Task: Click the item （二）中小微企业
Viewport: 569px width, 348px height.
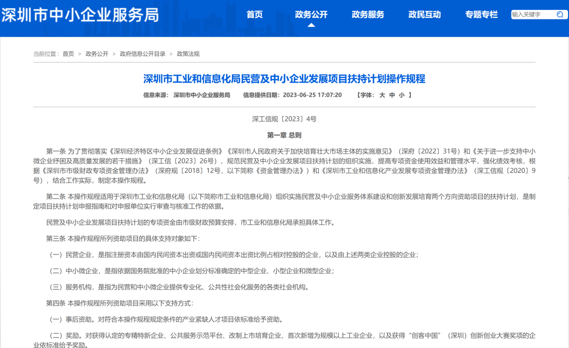Action: 192,271
